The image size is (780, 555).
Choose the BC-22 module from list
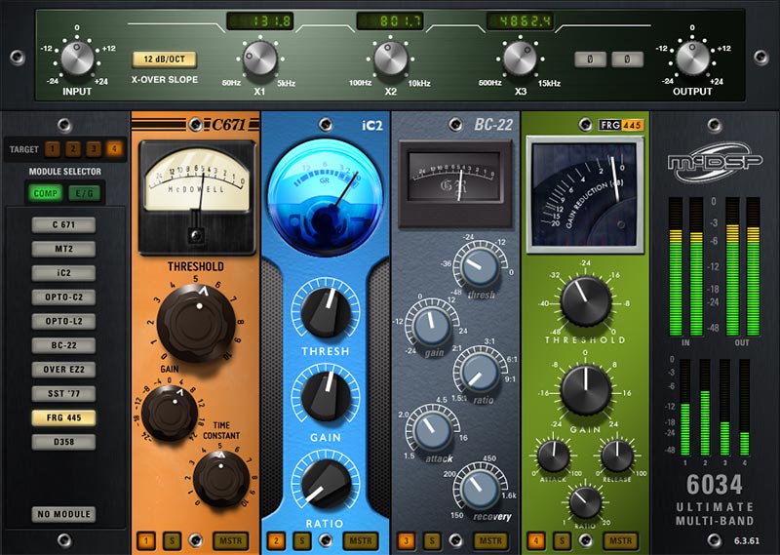(63, 345)
